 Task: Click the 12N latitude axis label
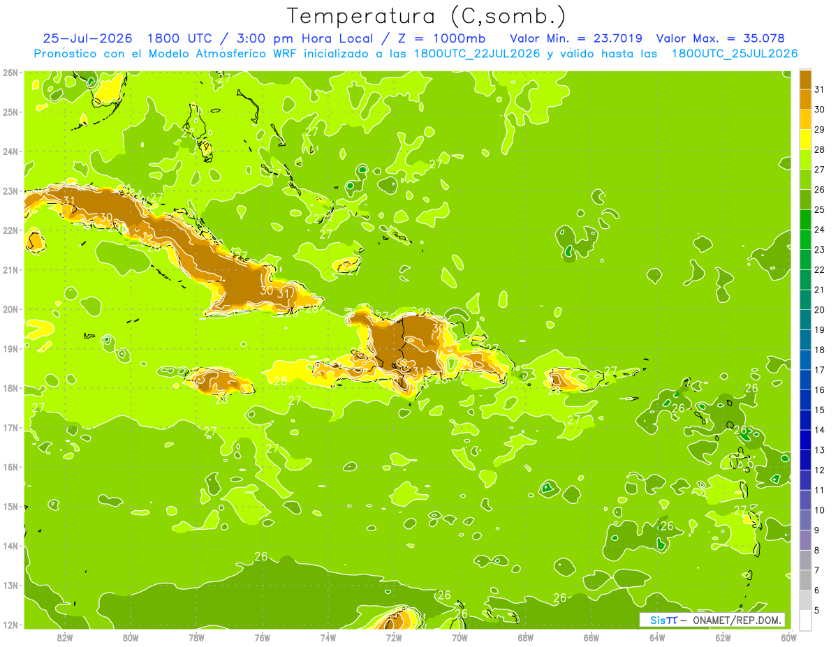click(10, 625)
